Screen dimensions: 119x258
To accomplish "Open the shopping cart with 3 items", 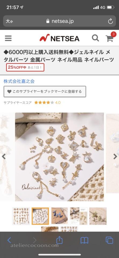I will [x=110, y=38].
